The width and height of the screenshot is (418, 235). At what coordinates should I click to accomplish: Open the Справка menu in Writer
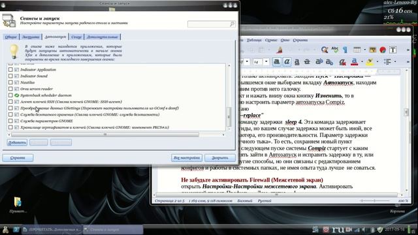click(x=300, y=40)
